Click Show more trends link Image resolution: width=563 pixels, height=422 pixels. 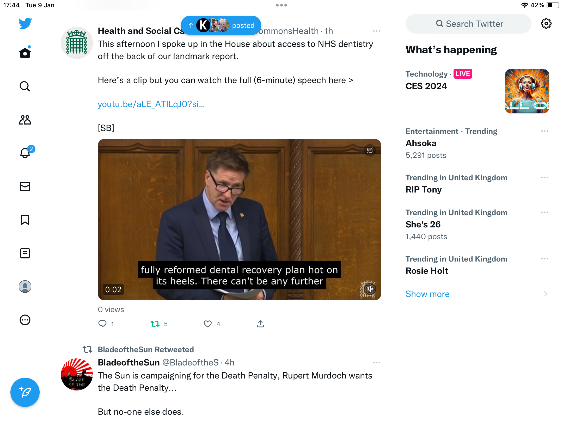(427, 294)
